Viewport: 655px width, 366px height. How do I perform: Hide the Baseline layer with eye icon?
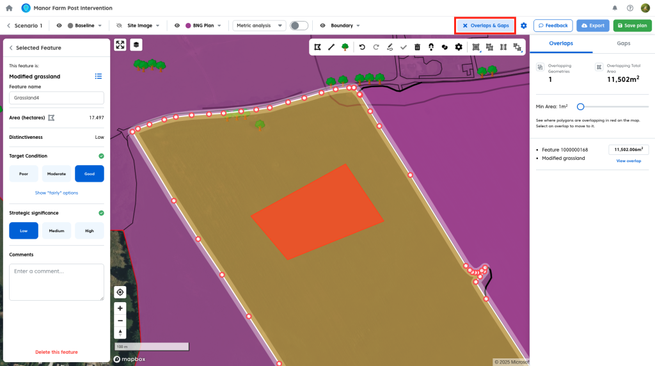pyautogui.click(x=59, y=26)
